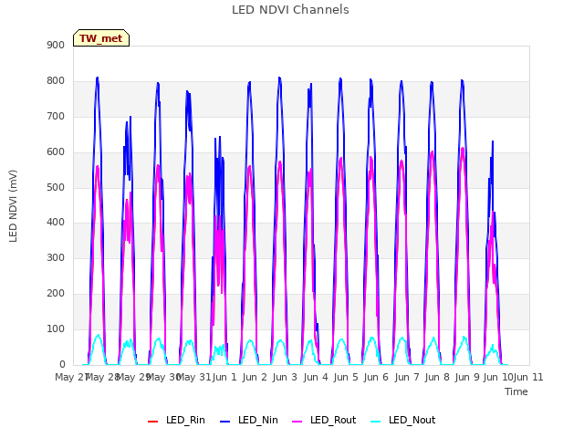Click the x-axis title Time
Screen dimensions: 584x438
point(516,391)
